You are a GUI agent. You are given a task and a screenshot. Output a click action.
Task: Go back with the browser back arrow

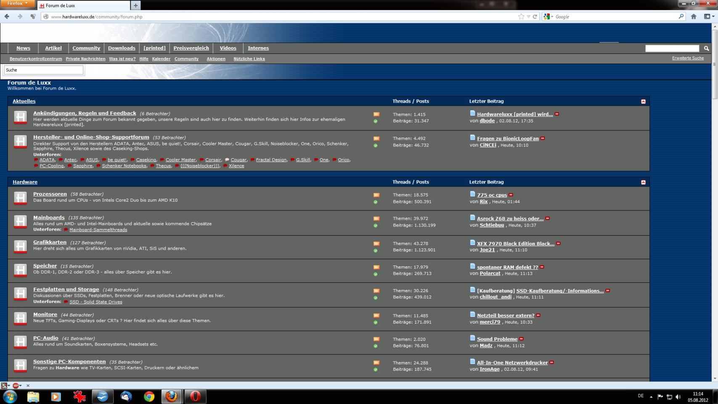(x=7, y=16)
